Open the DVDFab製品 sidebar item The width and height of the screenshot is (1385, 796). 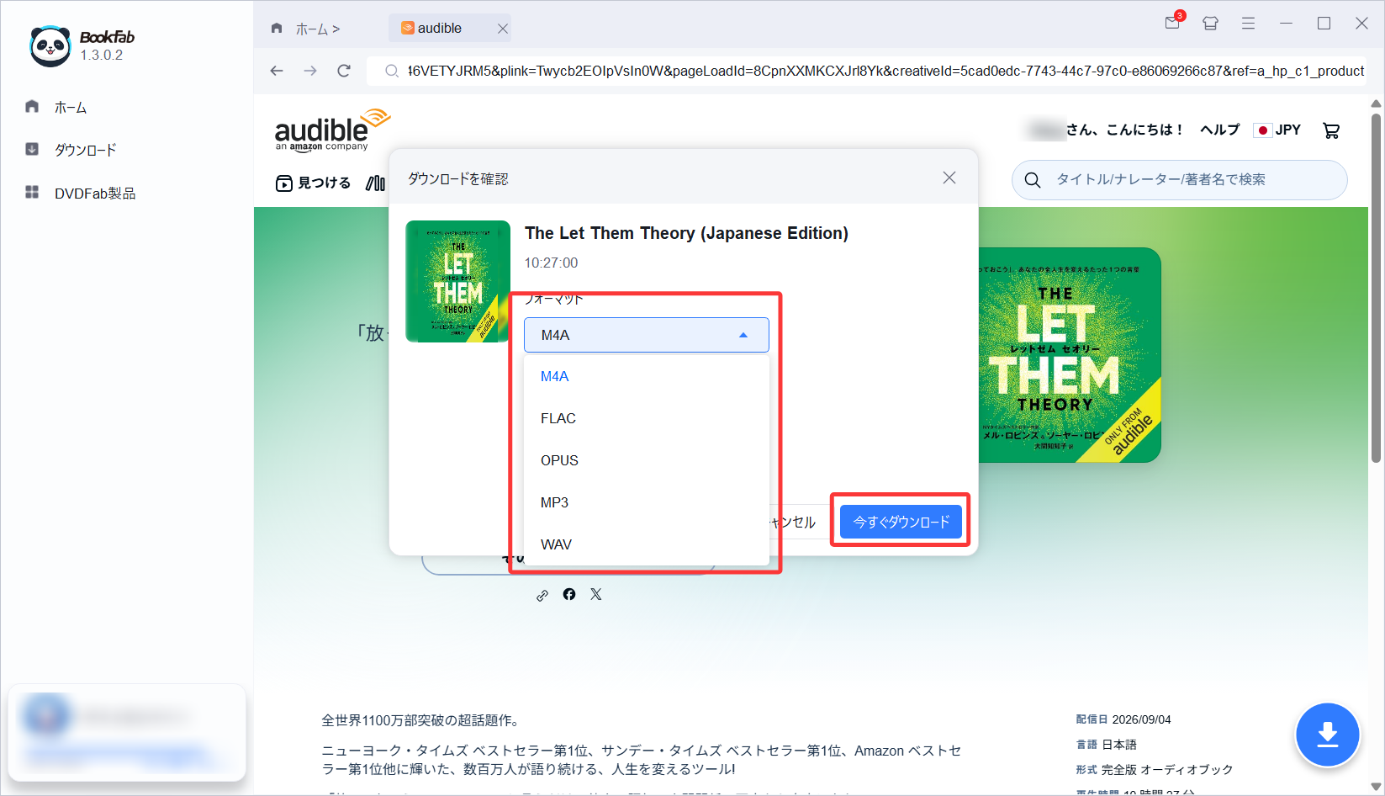[94, 193]
